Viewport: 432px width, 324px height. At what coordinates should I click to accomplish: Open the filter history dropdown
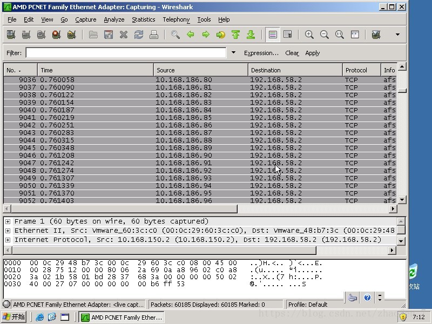click(233, 52)
